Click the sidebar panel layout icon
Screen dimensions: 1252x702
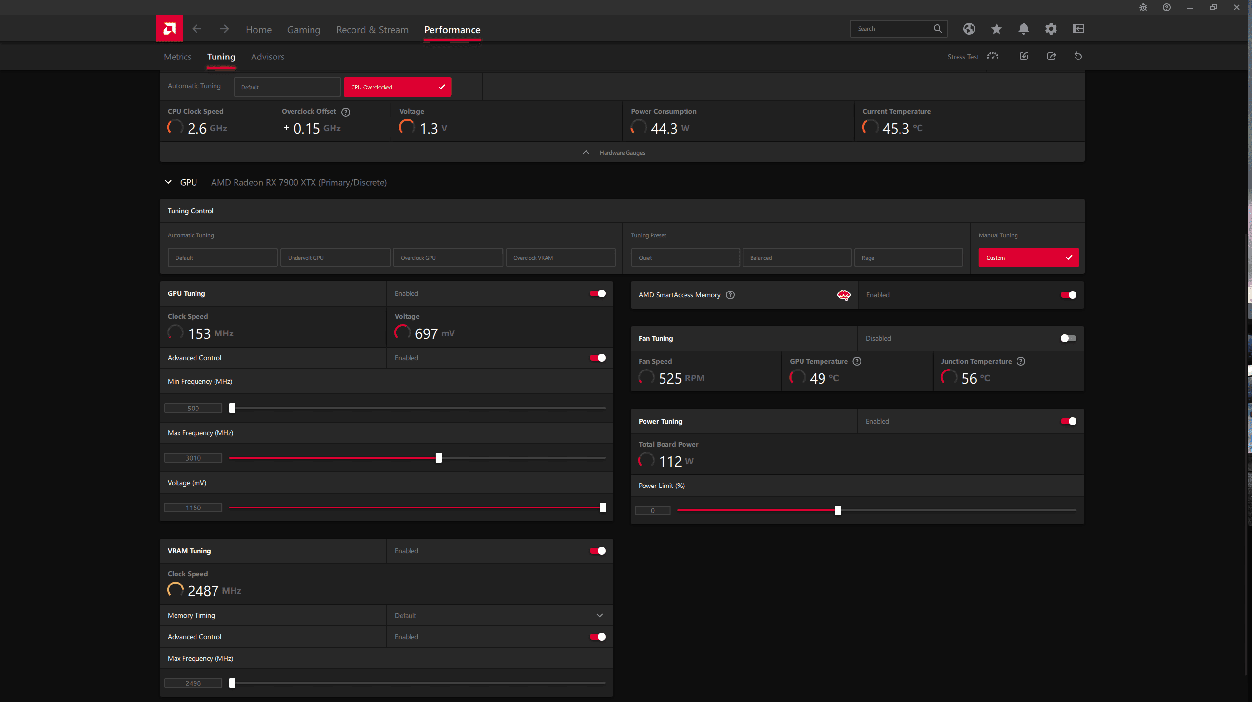(1078, 29)
